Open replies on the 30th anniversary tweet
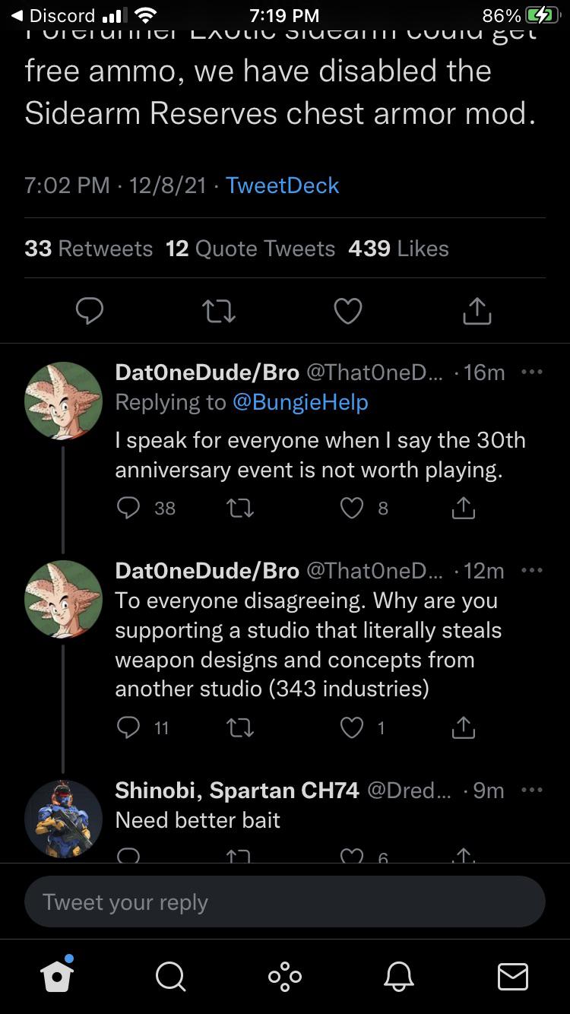Screen dimensions: 570x1014 [129, 508]
